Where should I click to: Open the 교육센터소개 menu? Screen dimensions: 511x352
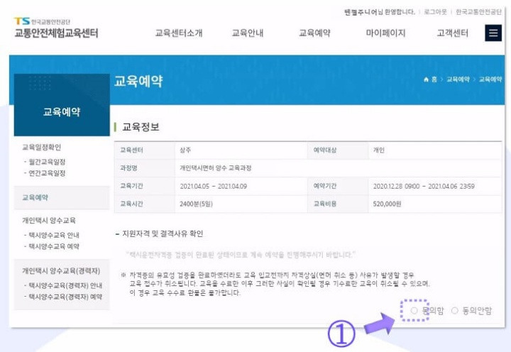(x=179, y=33)
